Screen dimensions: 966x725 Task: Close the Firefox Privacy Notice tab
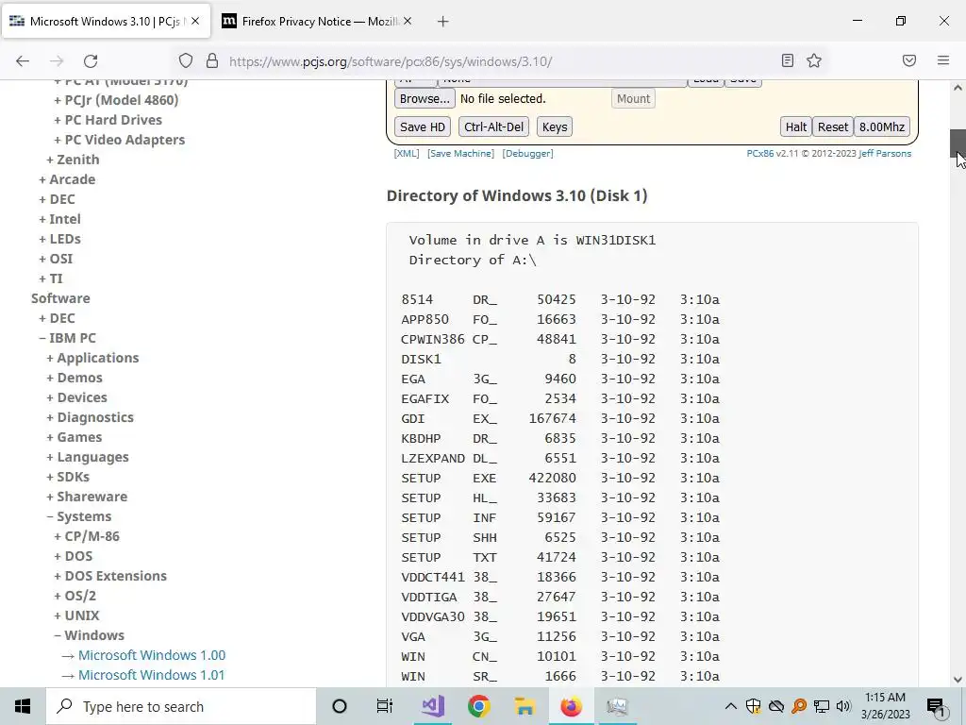pos(408,21)
